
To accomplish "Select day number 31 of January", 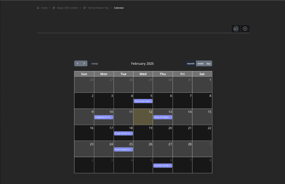I will pos(190,79).
